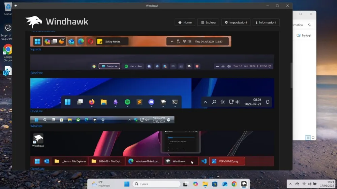View the WinVista red taskbar preview image
This screenshot has width=337, height=189.
click(x=152, y=148)
